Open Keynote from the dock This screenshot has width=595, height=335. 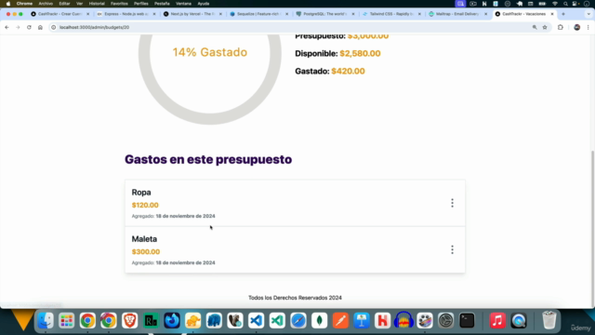pyautogui.click(x=362, y=320)
